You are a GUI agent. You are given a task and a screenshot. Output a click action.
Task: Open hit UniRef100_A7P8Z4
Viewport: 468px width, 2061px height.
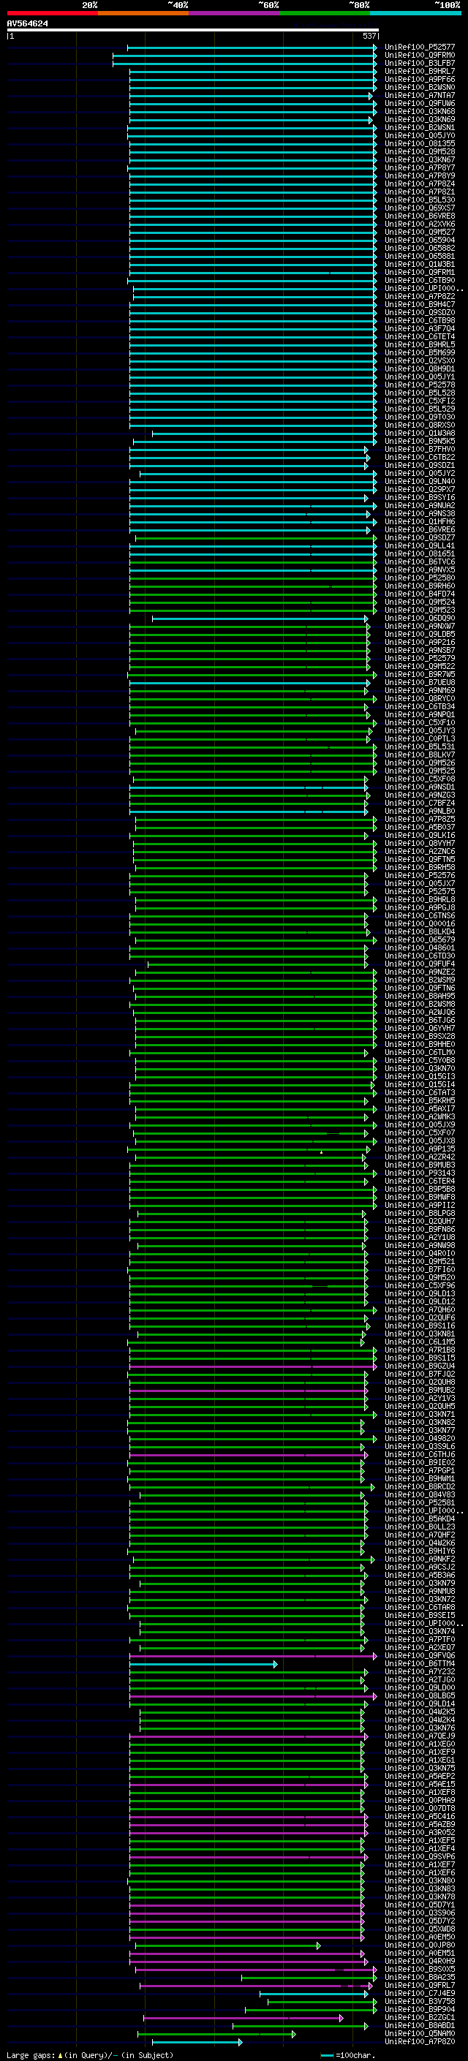[419, 184]
